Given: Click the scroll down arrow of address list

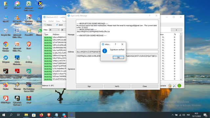Looking at the screenshot, I should click(181, 79).
